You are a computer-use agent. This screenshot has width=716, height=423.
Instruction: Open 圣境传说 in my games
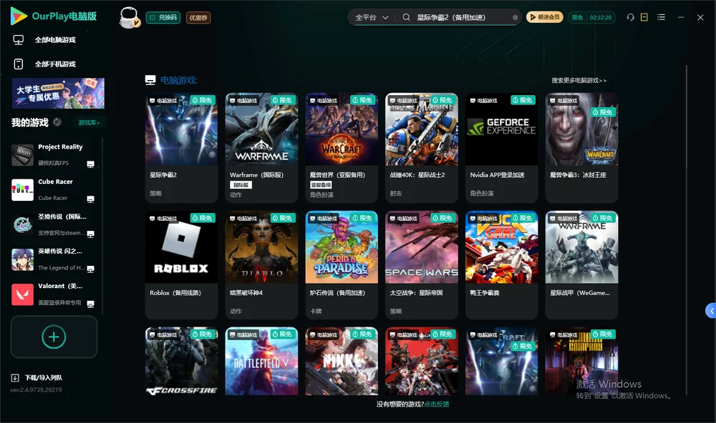54,224
